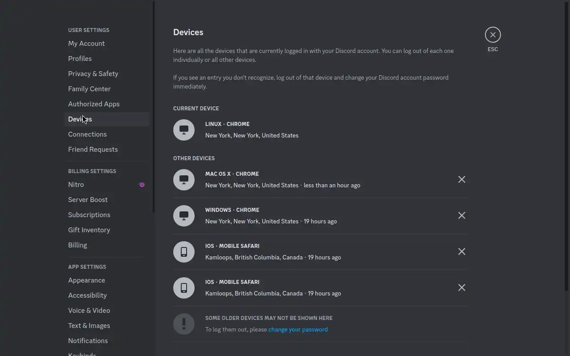Viewport: 570px width, 356px height.
Task: Click the Windows Chrome monitor device icon
Action: click(x=184, y=216)
